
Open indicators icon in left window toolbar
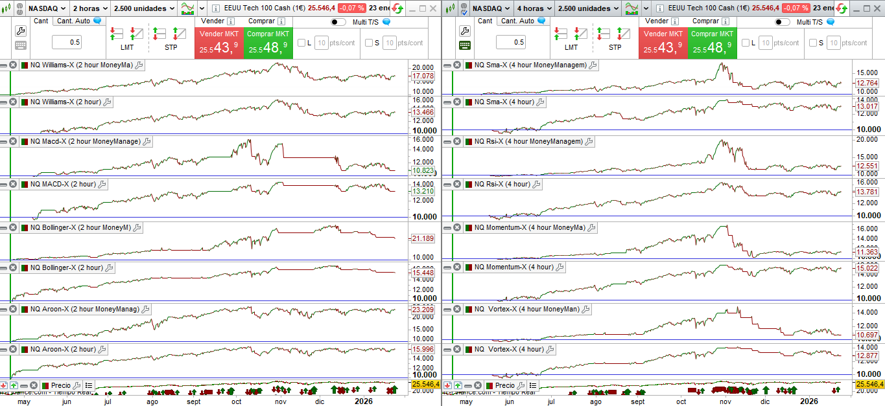coord(187,8)
